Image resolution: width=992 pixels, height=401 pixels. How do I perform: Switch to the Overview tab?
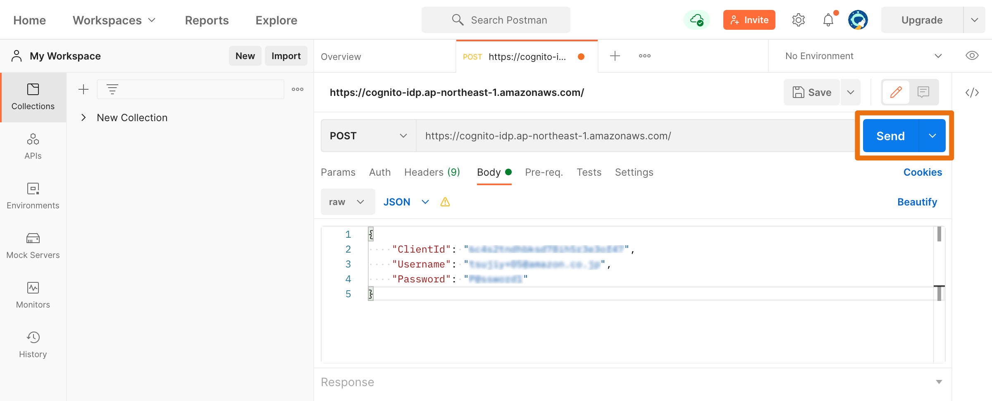[x=341, y=57]
